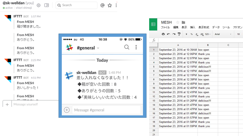Star the MESH spreadsheet
This screenshot has width=243, height=136.
[x=178, y=22]
